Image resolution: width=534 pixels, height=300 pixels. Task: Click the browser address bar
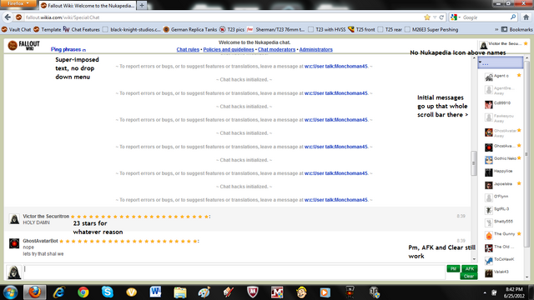click(223, 17)
